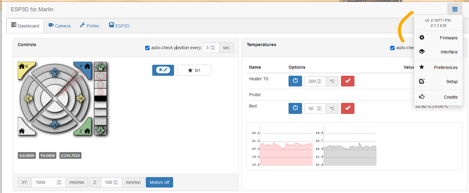
Task: Click the home all axes icon
Action: 22,131
